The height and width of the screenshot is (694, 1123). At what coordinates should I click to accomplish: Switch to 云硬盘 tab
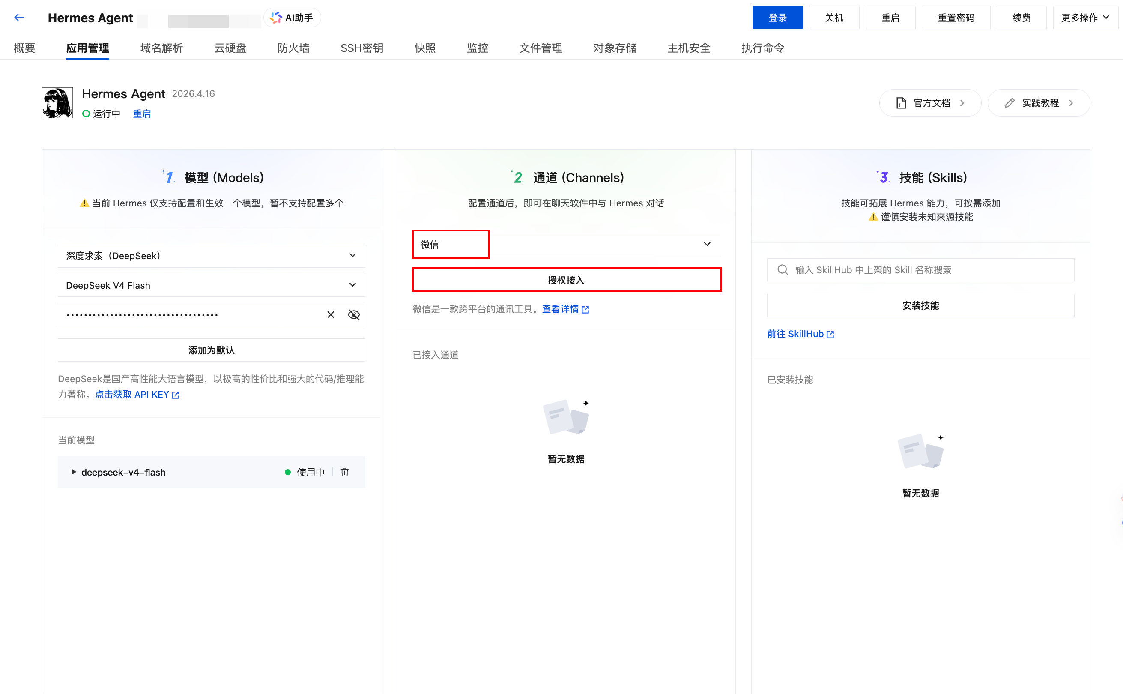click(230, 48)
